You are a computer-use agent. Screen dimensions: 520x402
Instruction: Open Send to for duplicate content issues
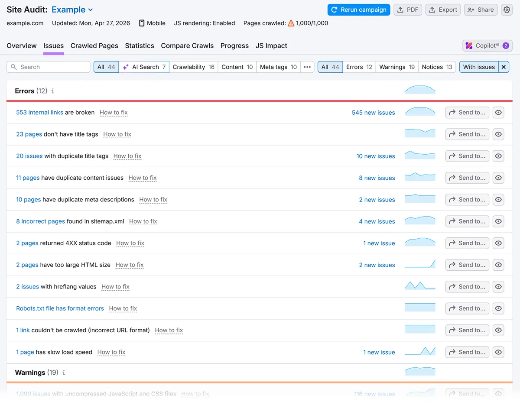pyautogui.click(x=467, y=178)
